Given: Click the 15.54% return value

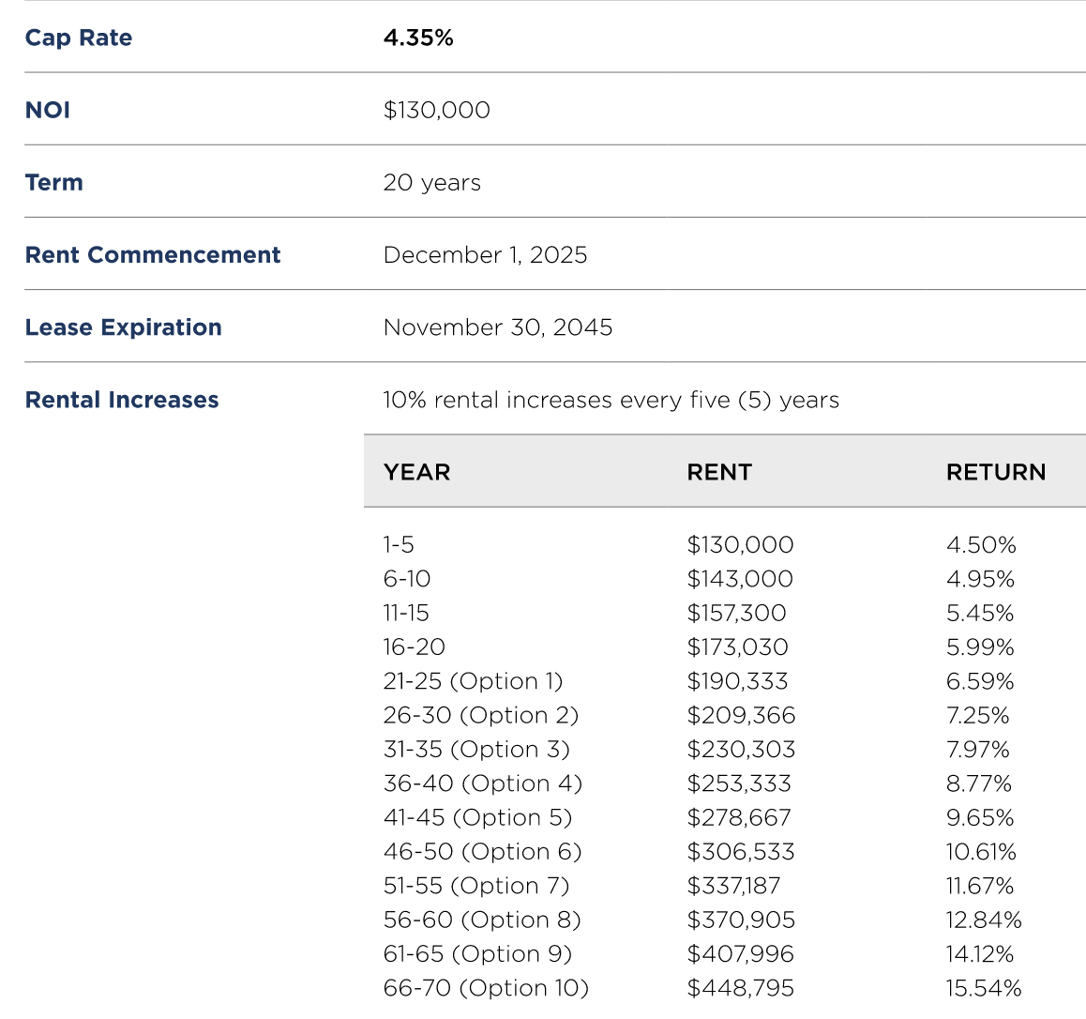Looking at the screenshot, I should 984,988.
